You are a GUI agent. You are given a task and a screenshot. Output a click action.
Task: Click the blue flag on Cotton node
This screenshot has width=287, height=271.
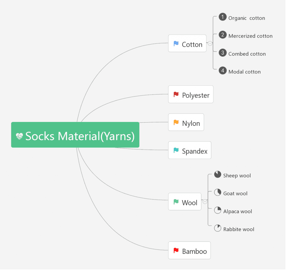(x=176, y=44)
